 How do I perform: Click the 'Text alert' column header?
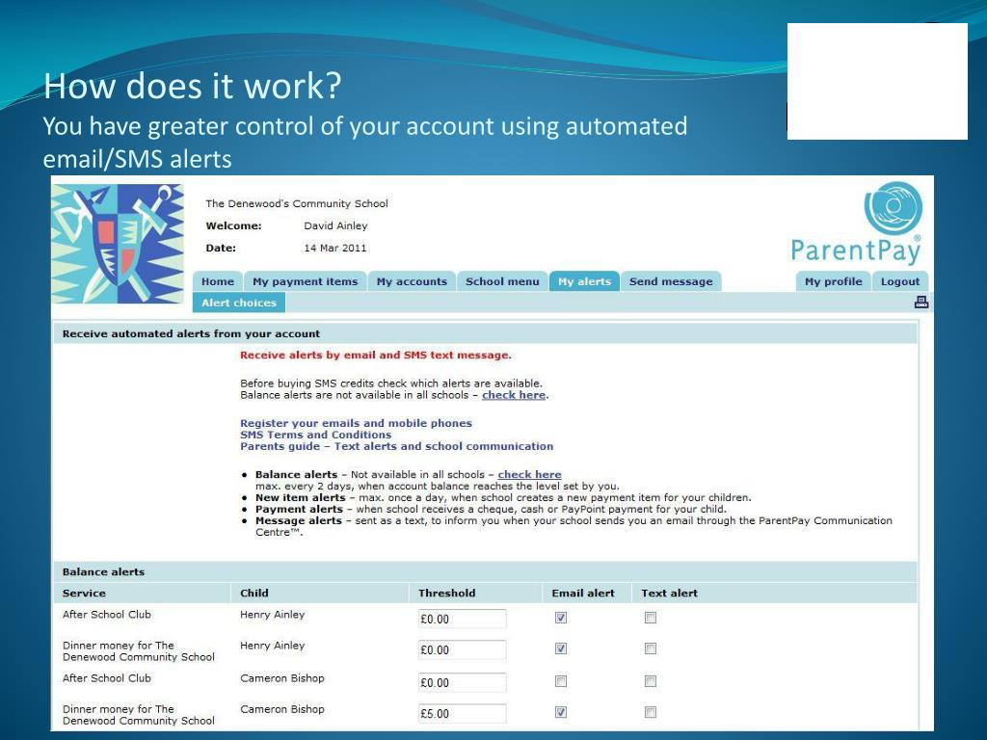tap(669, 593)
